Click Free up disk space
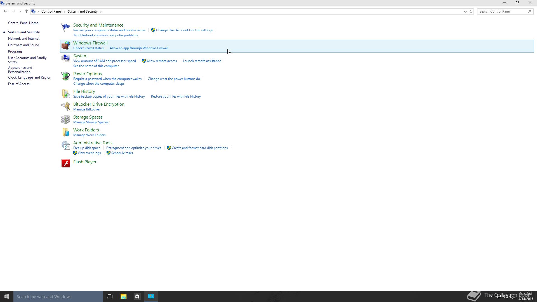537x302 pixels. click(87, 148)
